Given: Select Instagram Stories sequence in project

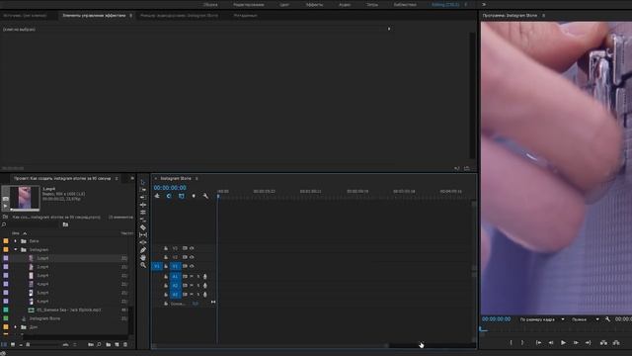Looking at the screenshot, I should (x=44, y=318).
